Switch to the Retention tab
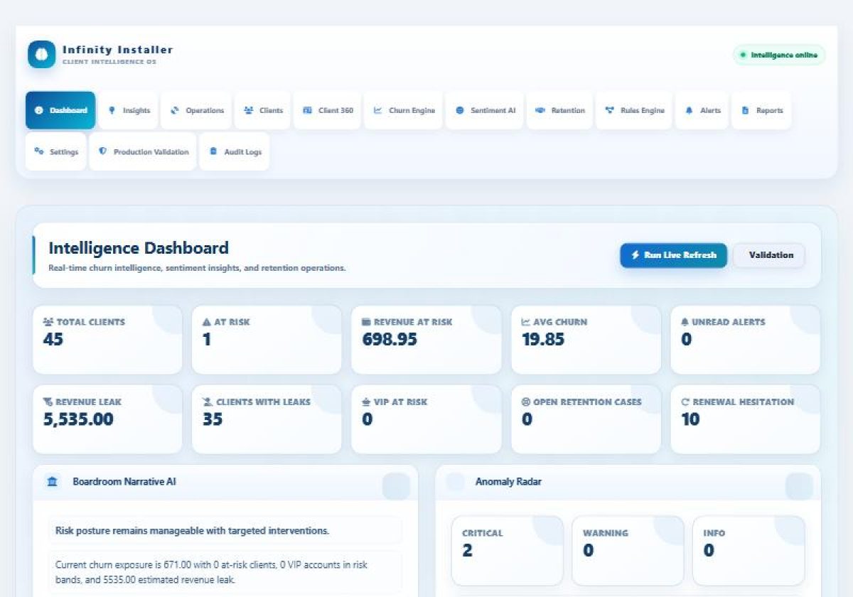This screenshot has height=597, width=853. (x=559, y=110)
